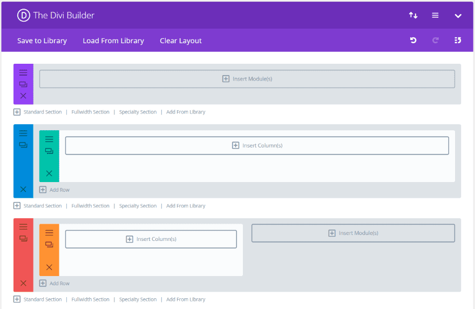
Task: Open settings of the red specialty section
Action: (x=23, y=226)
